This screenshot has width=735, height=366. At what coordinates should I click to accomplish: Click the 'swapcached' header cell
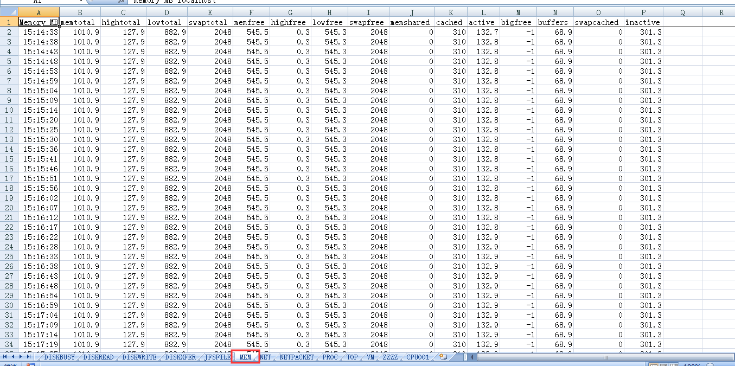pos(598,22)
